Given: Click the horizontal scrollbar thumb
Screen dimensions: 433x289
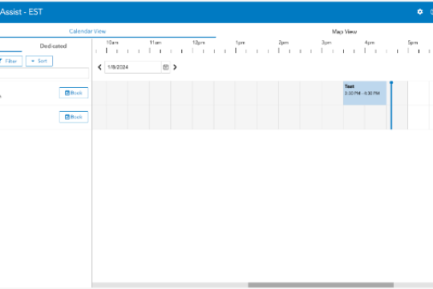Looking at the screenshot, I should (321, 285).
